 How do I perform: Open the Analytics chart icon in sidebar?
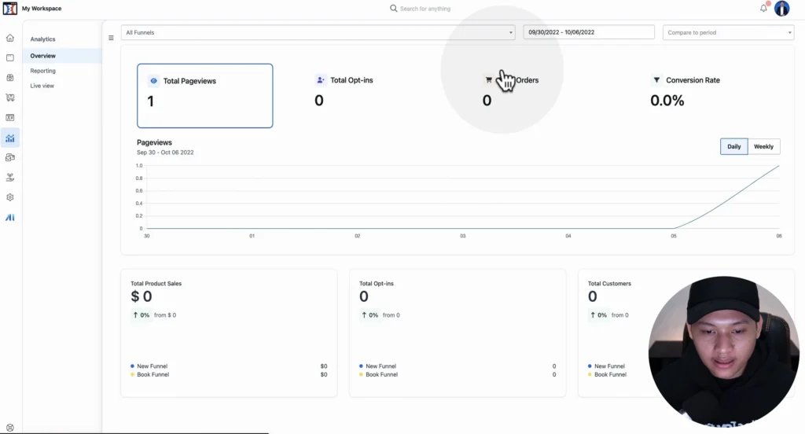10,138
